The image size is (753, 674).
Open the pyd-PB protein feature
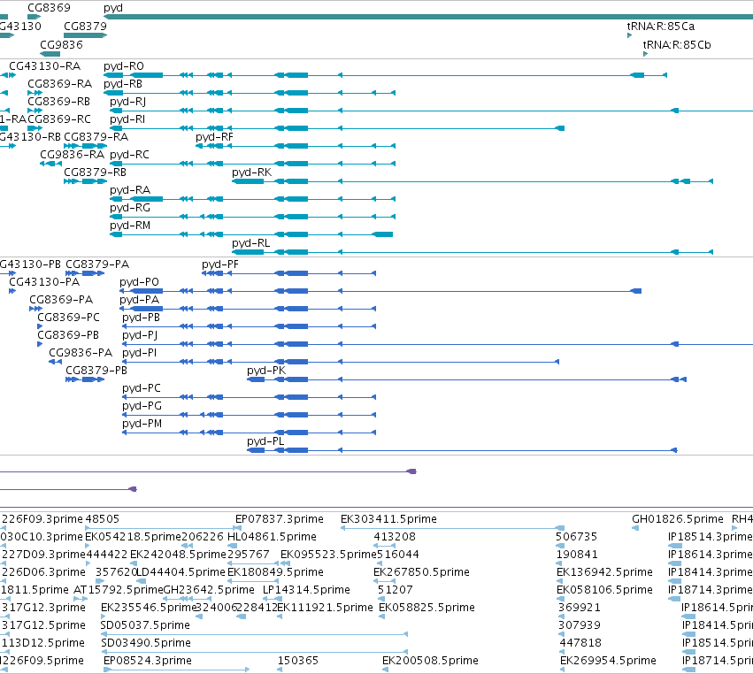[250, 326]
